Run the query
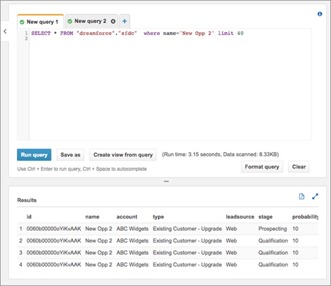Image resolution: width=331 pixels, height=286 pixels. coord(34,155)
